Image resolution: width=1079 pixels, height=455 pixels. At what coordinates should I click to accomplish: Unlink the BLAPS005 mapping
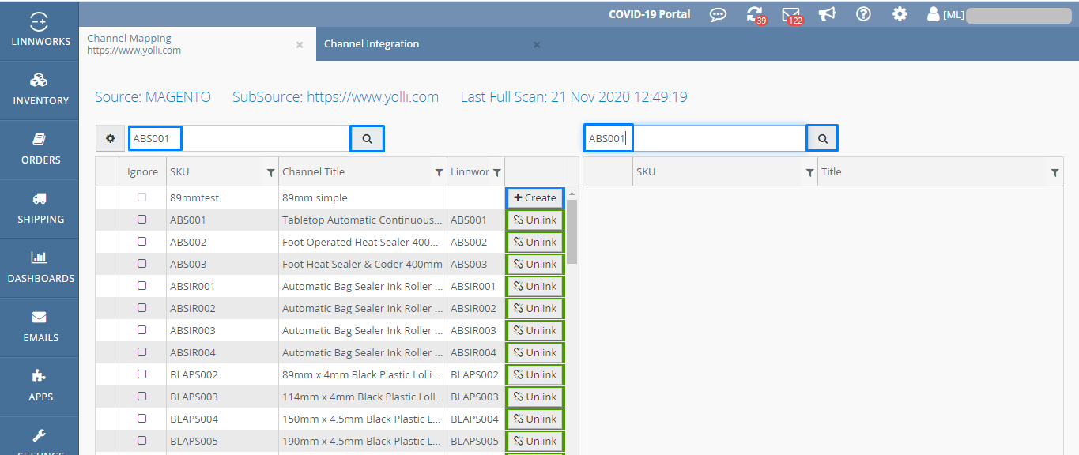pos(535,441)
